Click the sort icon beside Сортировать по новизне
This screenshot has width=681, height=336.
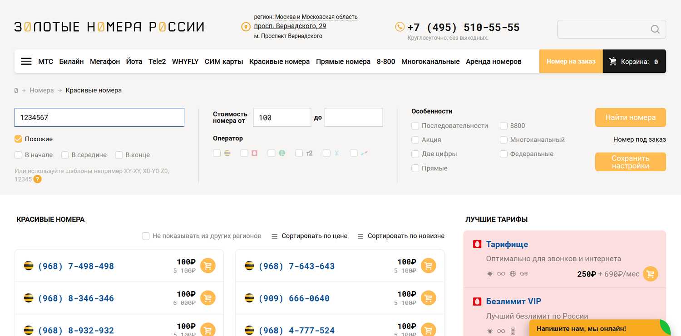[x=360, y=236]
